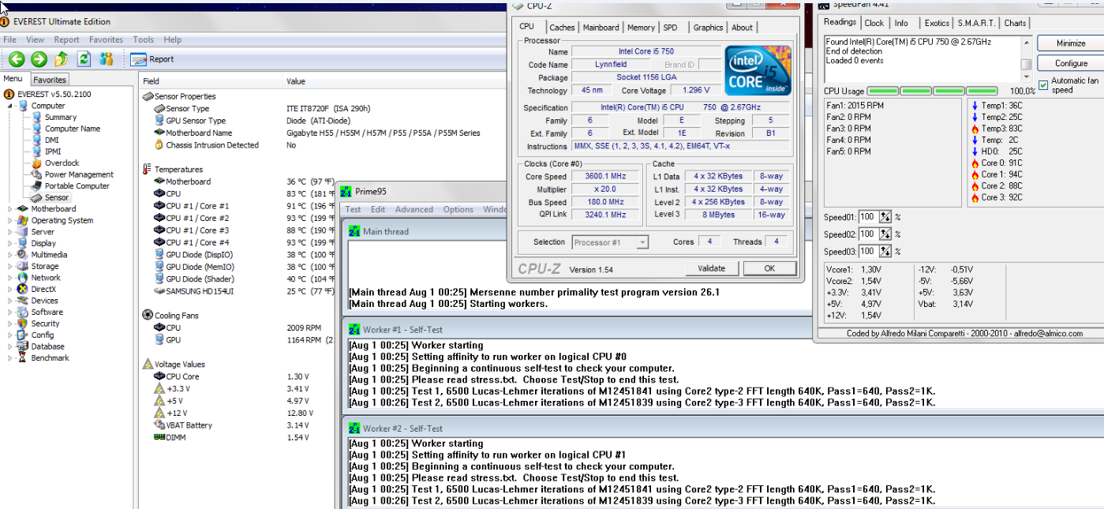Click the green Forward arrow in EVEREST toolbar
The height and width of the screenshot is (509, 1104).
(39, 59)
